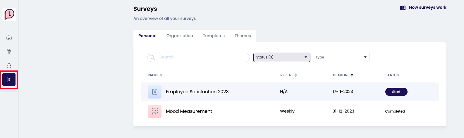Click the Employee Satisfaction clipboard icon
The image size is (464, 138).
(155, 92)
